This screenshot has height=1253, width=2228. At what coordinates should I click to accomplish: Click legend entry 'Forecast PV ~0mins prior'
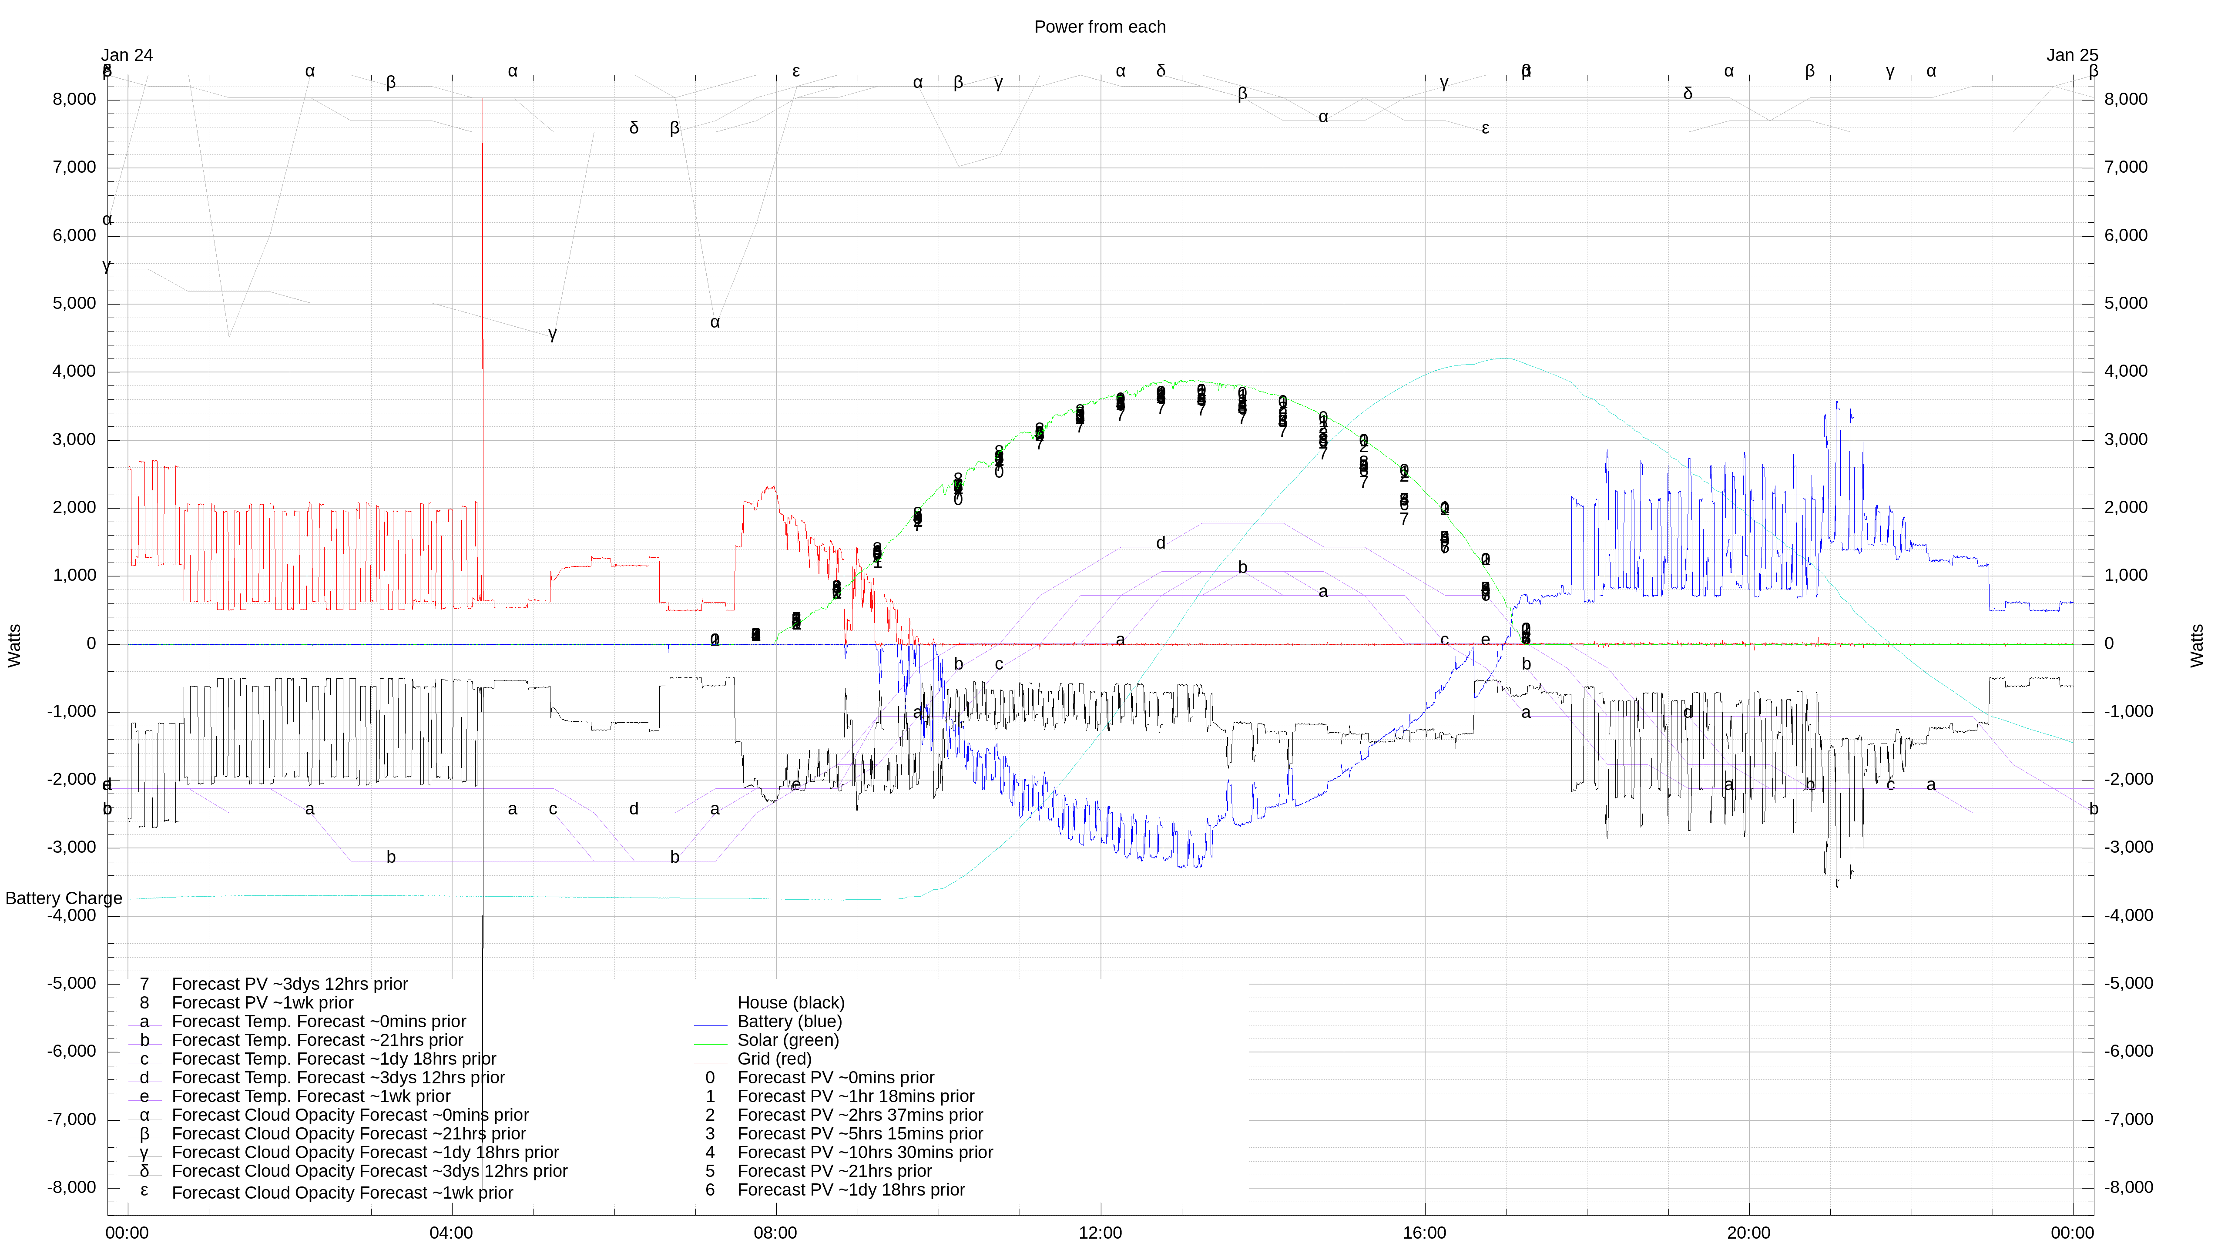point(835,1079)
